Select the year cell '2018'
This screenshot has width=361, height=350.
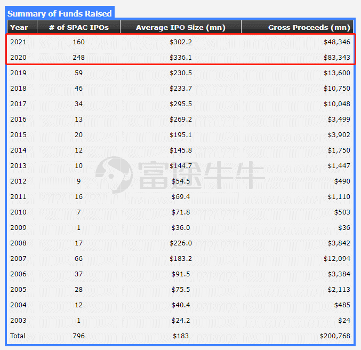pyautogui.click(x=18, y=88)
